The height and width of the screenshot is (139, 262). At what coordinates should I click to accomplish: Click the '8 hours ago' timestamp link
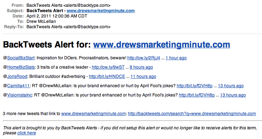(x=141, y=67)
